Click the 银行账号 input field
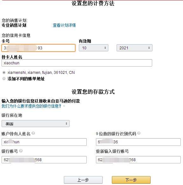The width and height of the screenshot is (183, 185). (44, 160)
